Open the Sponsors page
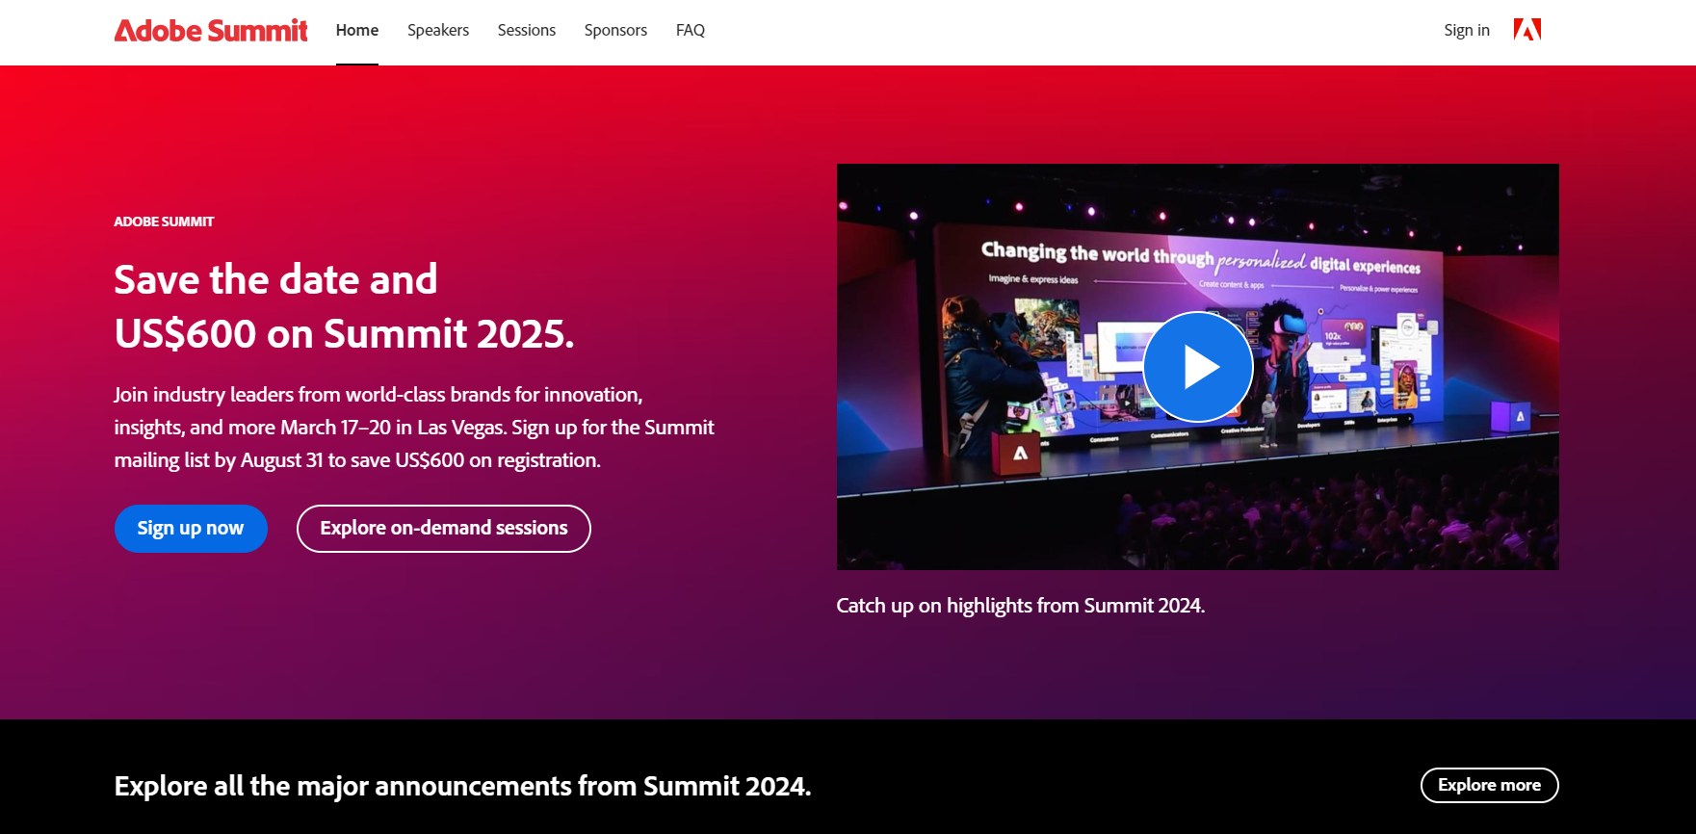This screenshot has height=834, width=1696. click(x=615, y=31)
